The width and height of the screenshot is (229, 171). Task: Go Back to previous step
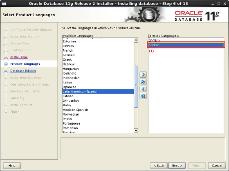pyautogui.click(x=159, y=166)
